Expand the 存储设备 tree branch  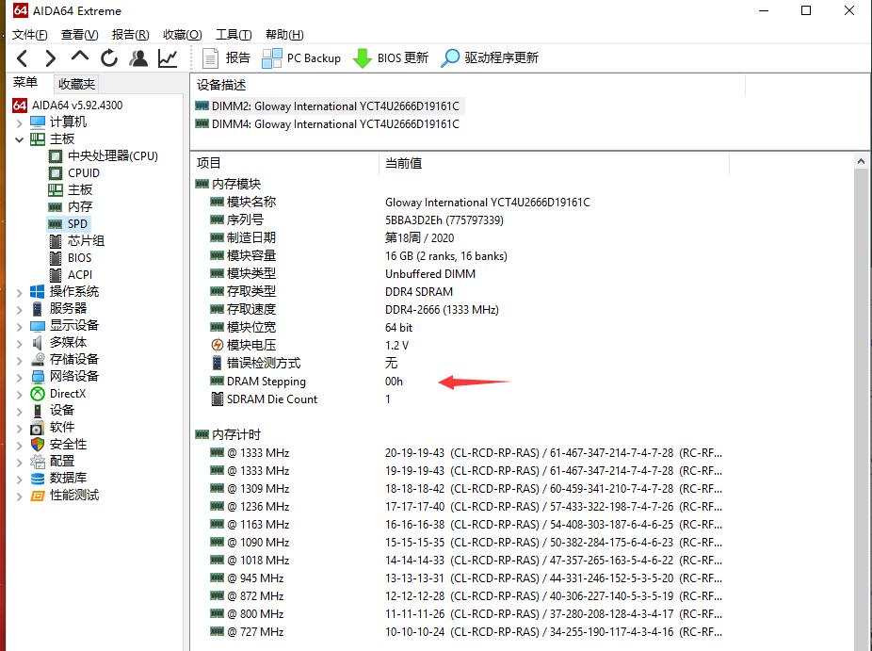[x=21, y=358]
